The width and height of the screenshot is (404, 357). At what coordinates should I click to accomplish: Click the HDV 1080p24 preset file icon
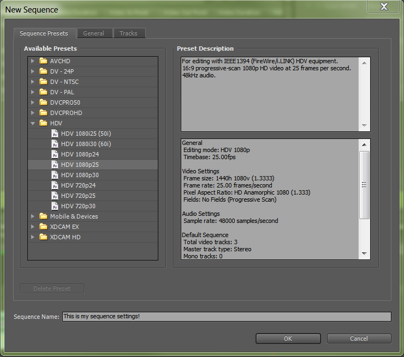coord(55,154)
